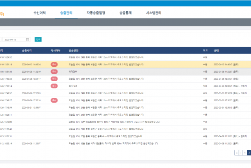Select page 1 in pagination

coord(245,153)
